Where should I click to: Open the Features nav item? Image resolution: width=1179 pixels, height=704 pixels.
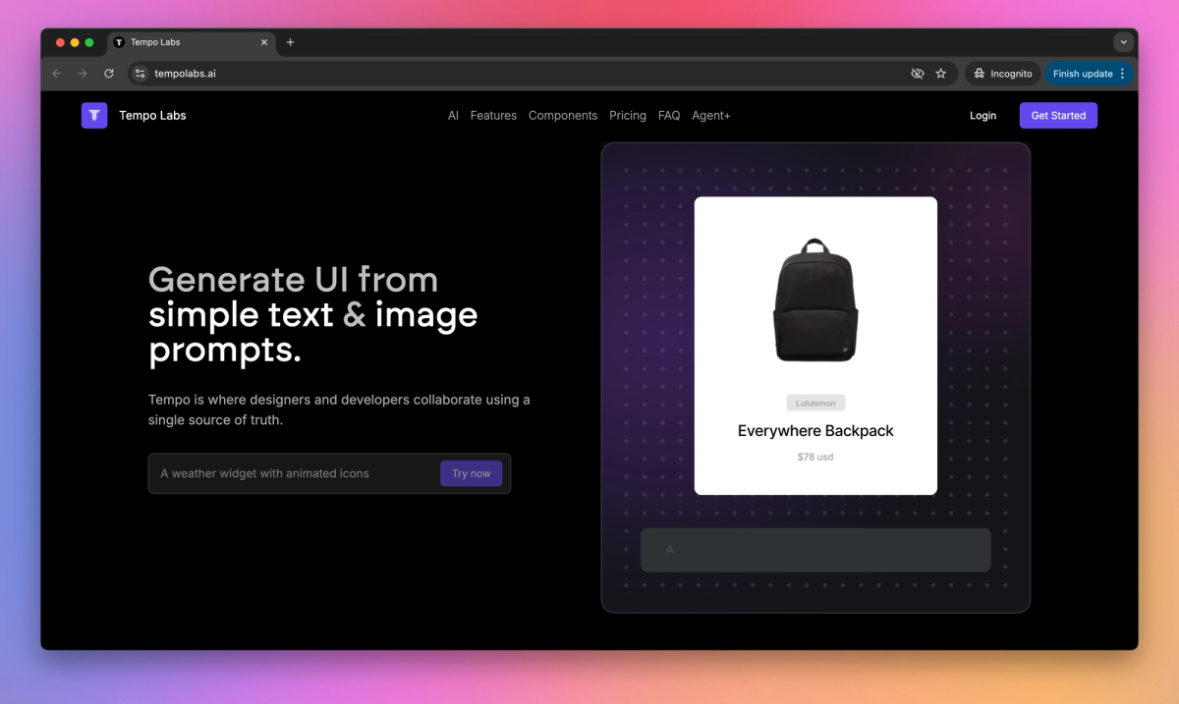click(x=493, y=116)
